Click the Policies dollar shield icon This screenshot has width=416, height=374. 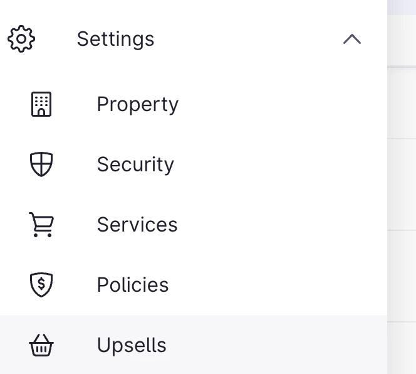(x=41, y=285)
